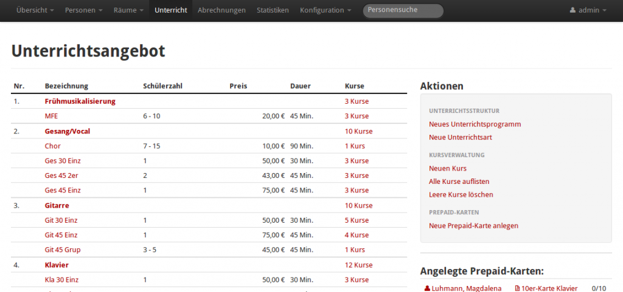Image resolution: width=623 pixels, height=292 pixels.
Task: Click 10 Kurse in Gesang/Vocal row
Action: (x=358, y=131)
